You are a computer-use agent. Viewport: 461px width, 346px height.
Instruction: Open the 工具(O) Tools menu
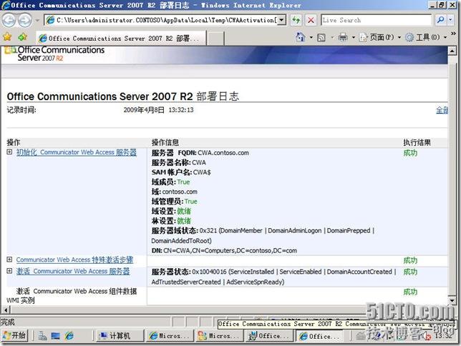[x=426, y=37]
